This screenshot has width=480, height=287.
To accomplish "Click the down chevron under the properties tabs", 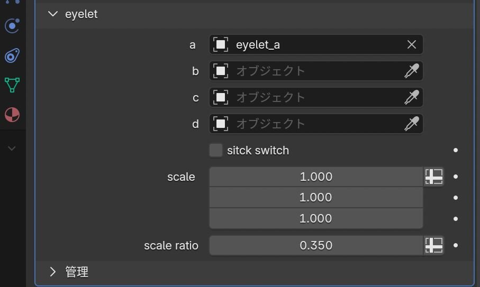I will 12,149.
